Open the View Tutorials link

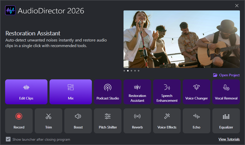(229, 139)
